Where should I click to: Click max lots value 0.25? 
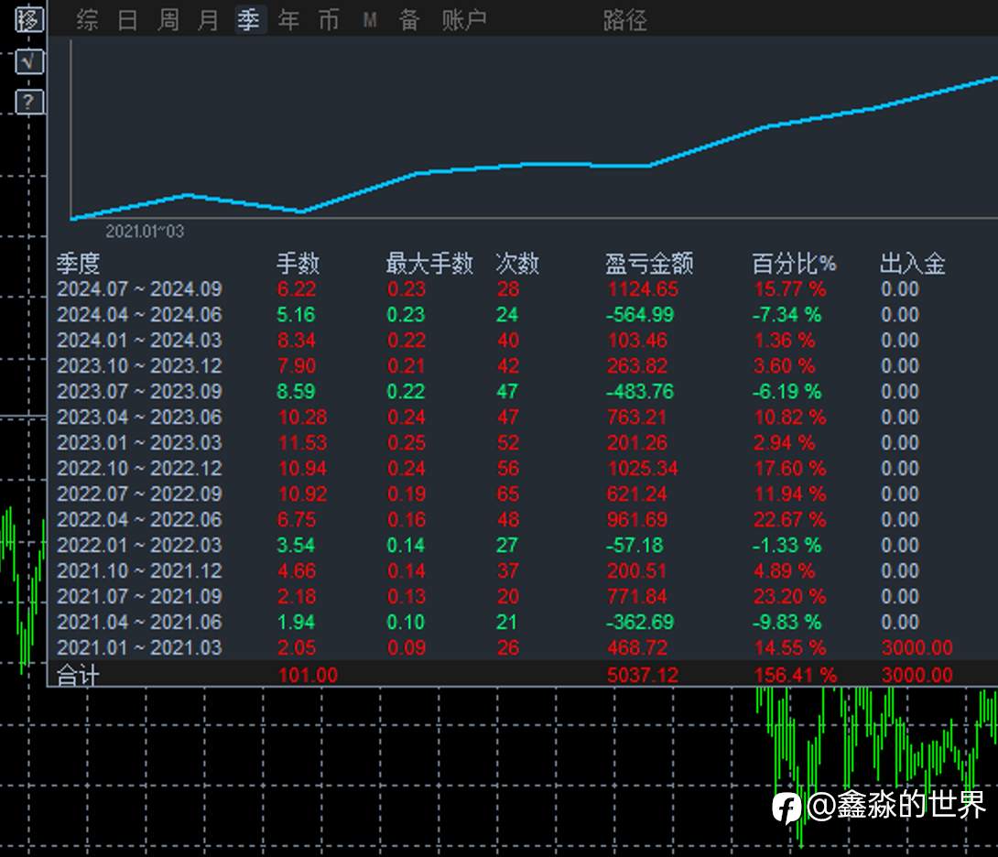tap(407, 442)
